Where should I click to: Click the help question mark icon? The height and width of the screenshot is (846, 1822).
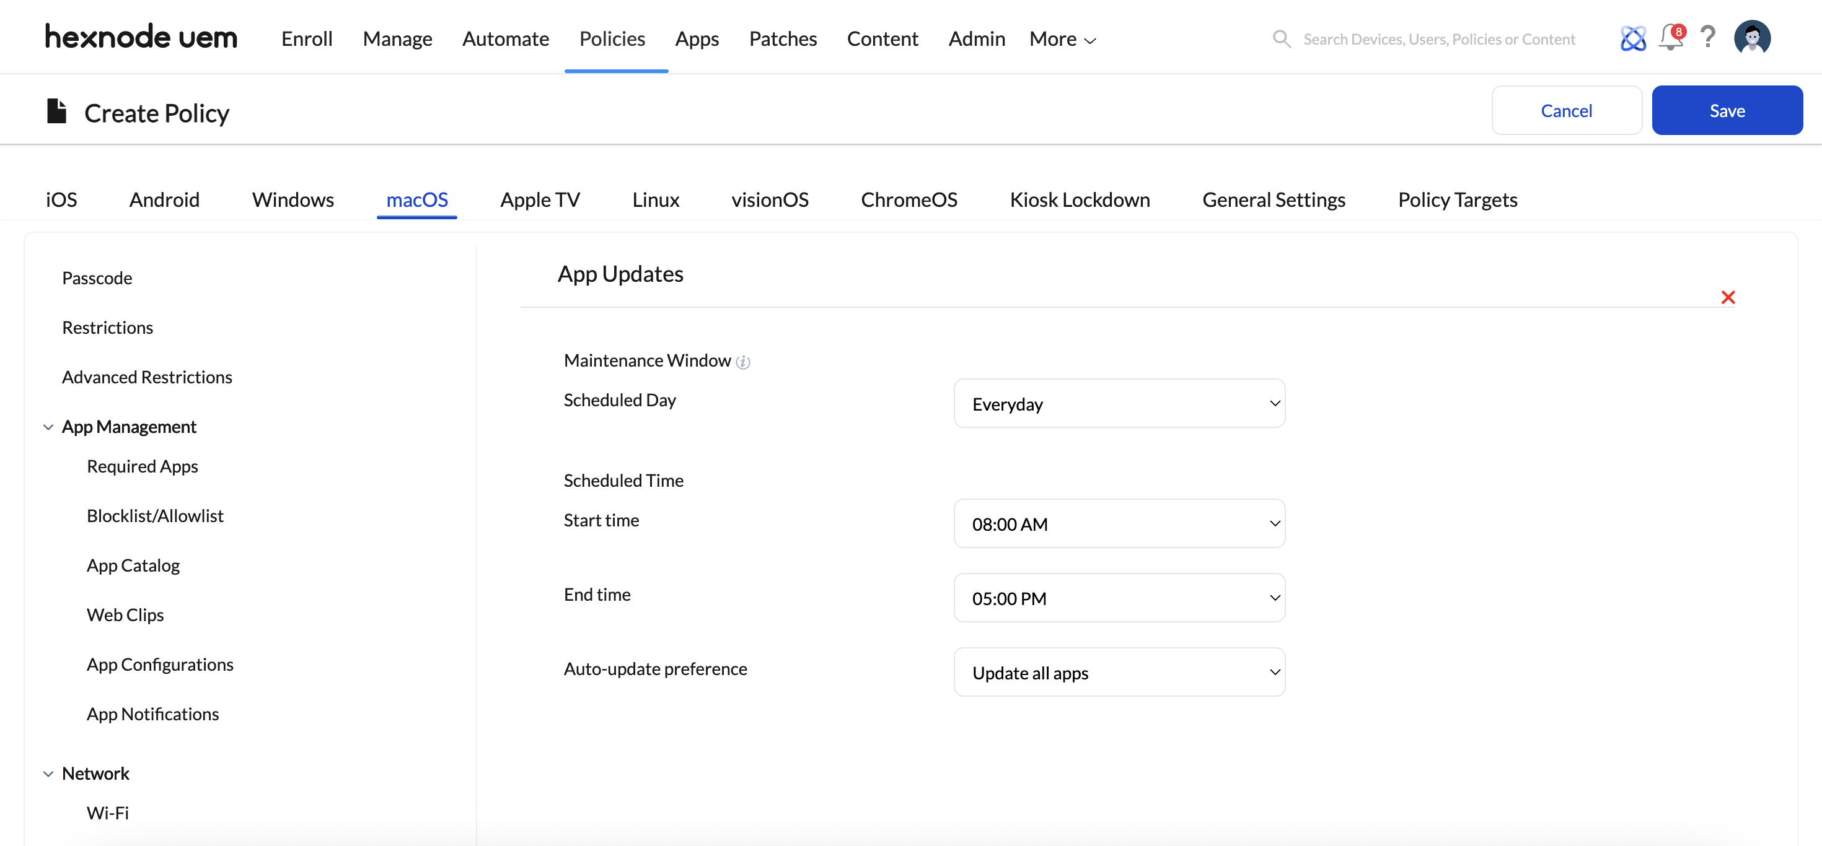[1707, 37]
